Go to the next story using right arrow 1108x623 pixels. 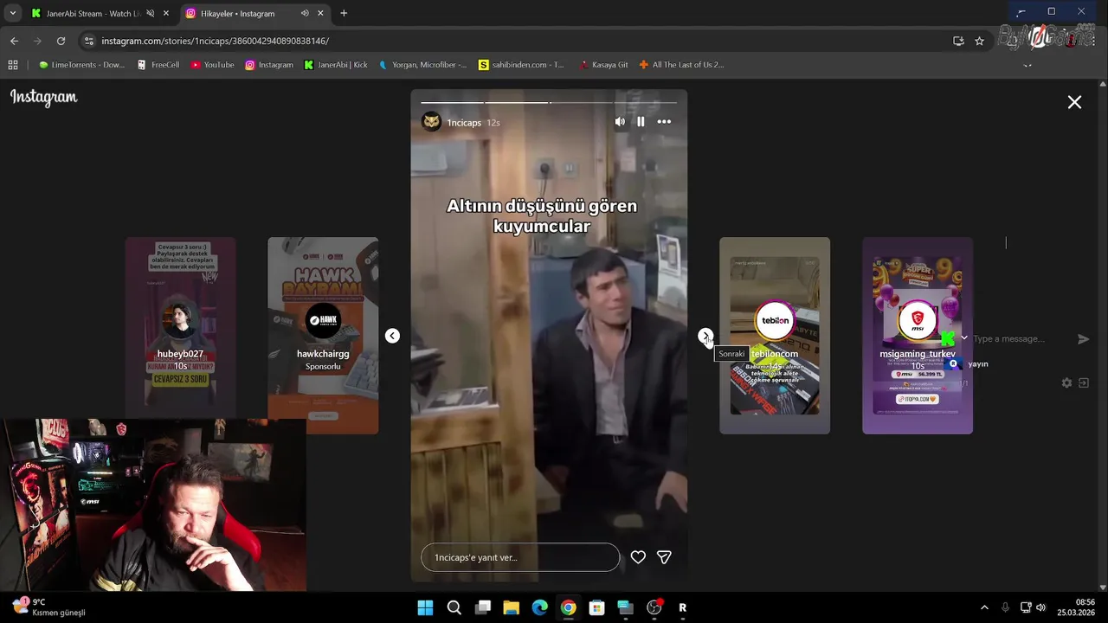pos(705,336)
